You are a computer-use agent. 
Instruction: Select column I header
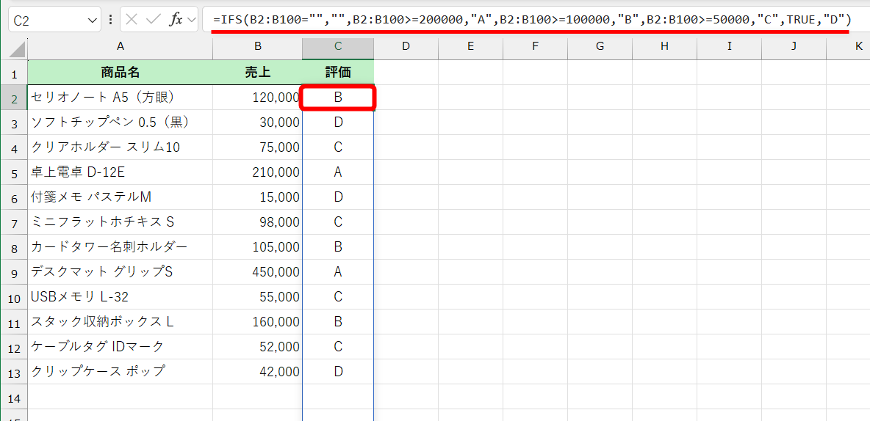tap(729, 47)
